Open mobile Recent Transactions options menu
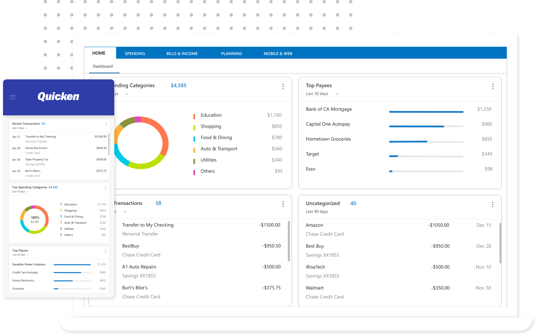The image size is (537, 336). coord(106,124)
